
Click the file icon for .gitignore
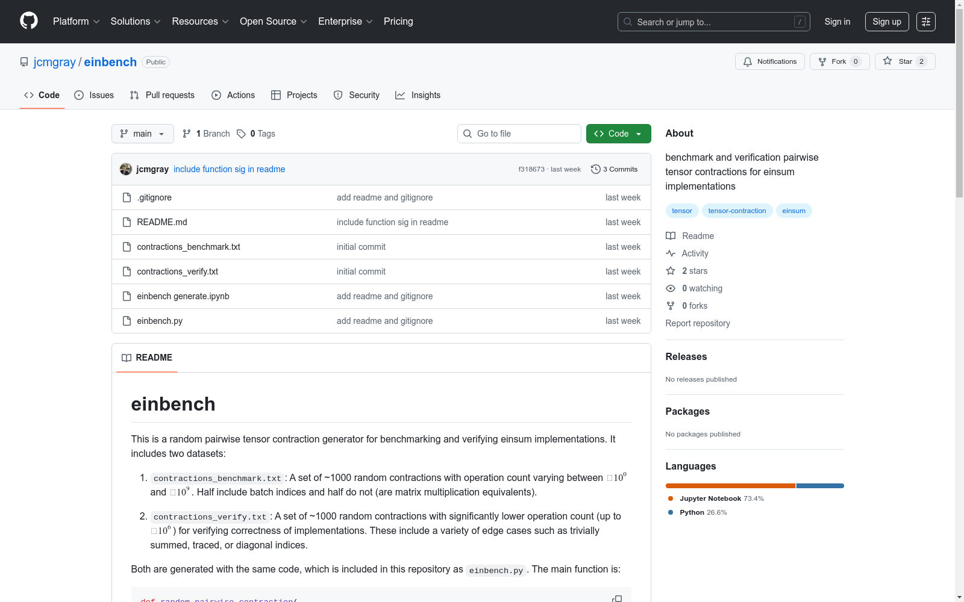tap(127, 197)
